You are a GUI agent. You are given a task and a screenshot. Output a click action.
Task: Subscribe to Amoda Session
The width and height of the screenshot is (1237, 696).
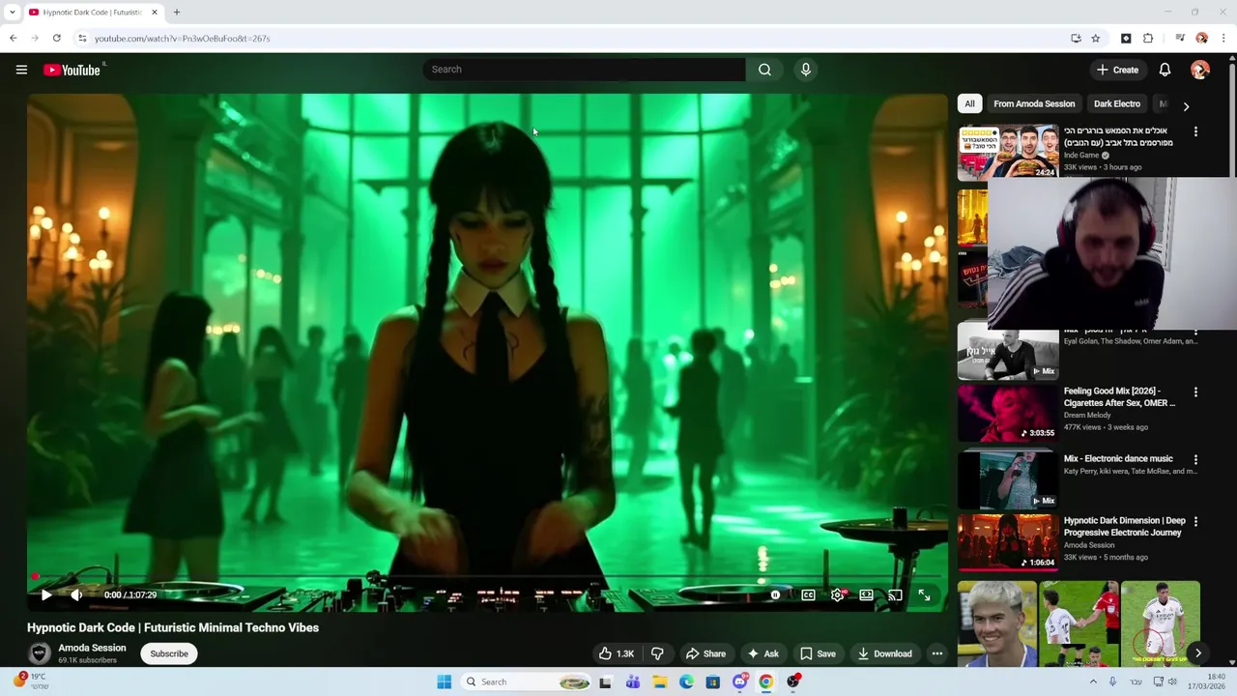click(x=169, y=653)
